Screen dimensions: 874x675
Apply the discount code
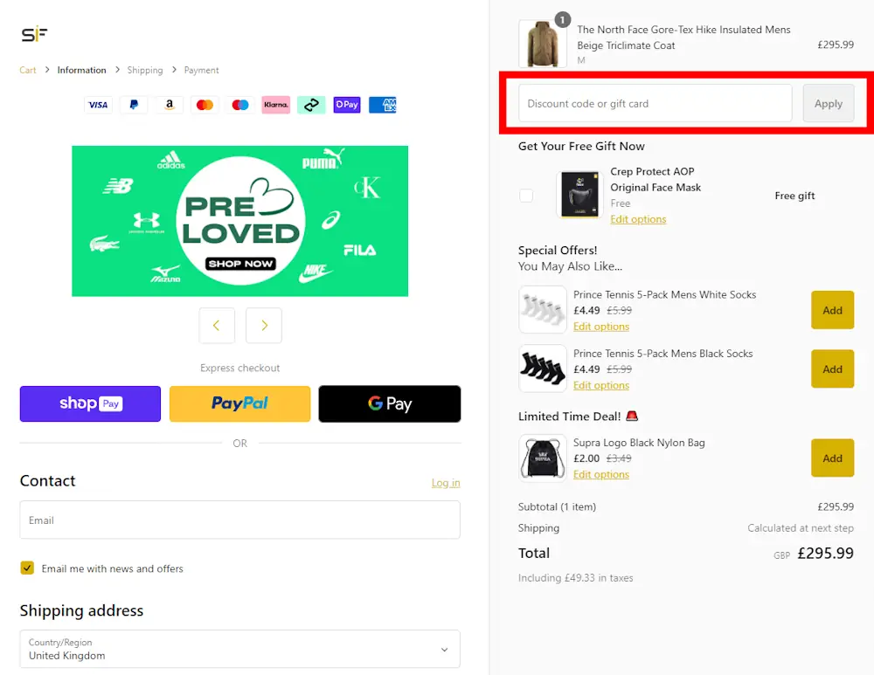pos(829,104)
